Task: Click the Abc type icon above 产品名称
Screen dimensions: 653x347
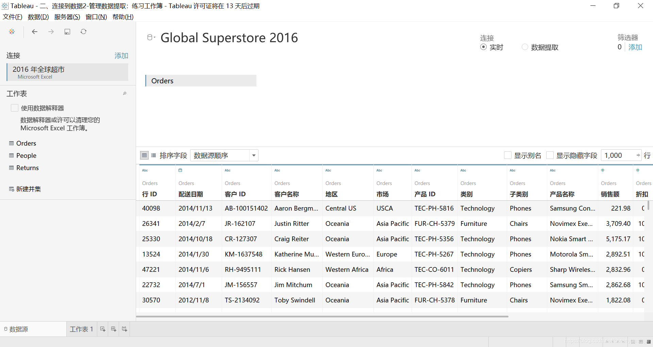Action: 553,170
